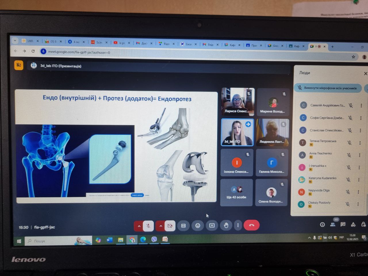
Task: Click the orange presentation-off icon at top left
Action: click(x=19, y=65)
